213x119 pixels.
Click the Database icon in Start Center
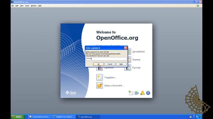(x=100, y=68)
